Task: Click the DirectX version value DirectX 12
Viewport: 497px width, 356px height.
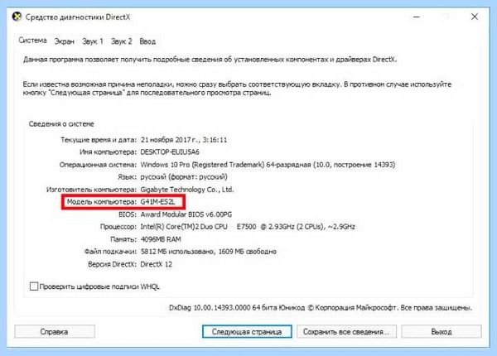Action: (x=157, y=264)
